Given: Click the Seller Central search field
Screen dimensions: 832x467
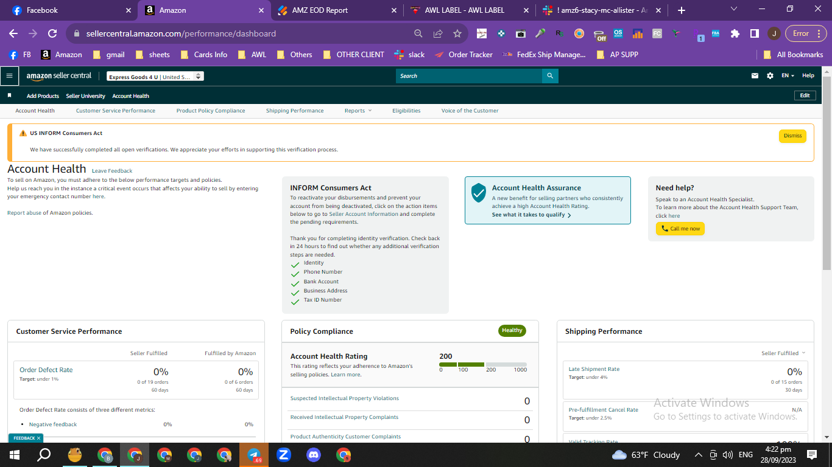Looking at the screenshot, I should point(469,76).
